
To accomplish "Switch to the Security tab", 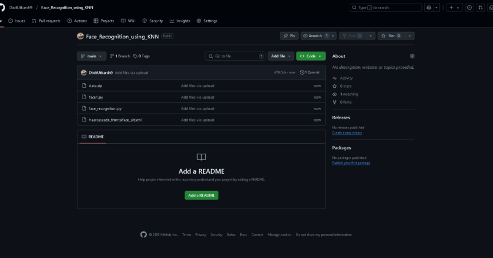I will pyautogui.click(x=152, y=21).
